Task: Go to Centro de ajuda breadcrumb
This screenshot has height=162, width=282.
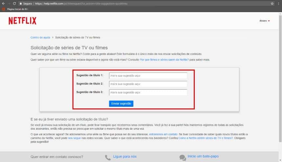Action: pos(40,38)
